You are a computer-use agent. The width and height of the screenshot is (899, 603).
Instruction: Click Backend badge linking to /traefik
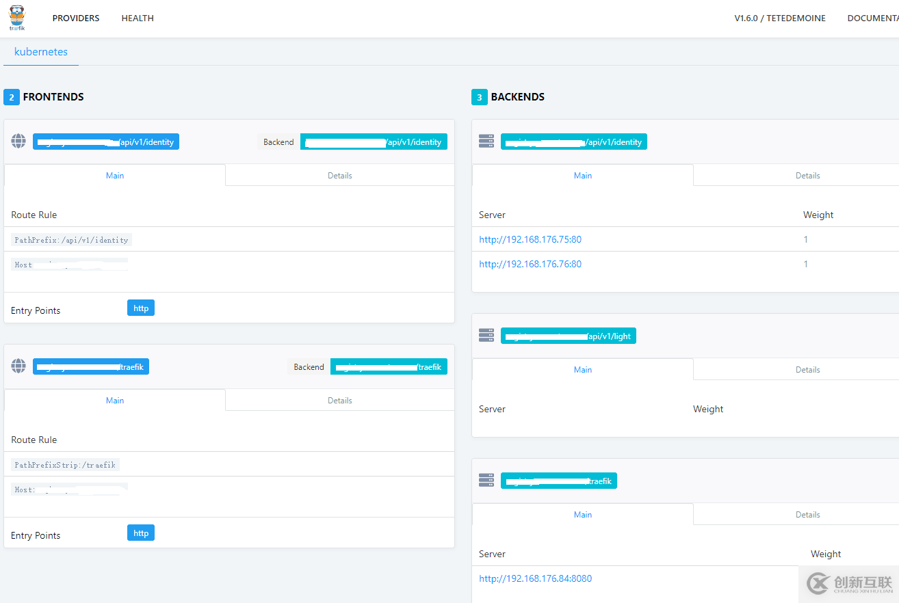[389, 366]
